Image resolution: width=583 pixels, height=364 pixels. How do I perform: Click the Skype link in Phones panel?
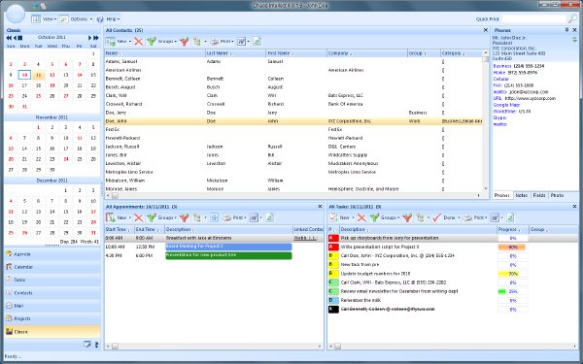click(499, 117)
